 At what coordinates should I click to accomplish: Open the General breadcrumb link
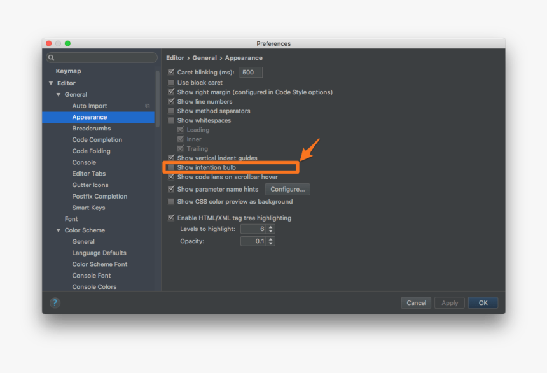pos(204,57)
